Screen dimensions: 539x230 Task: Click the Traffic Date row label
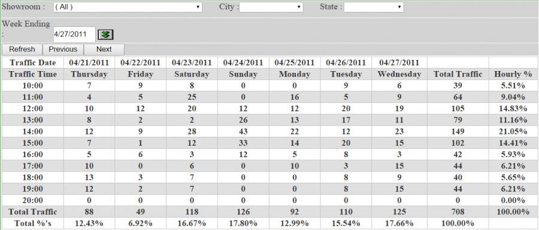(x=33, y=63)
